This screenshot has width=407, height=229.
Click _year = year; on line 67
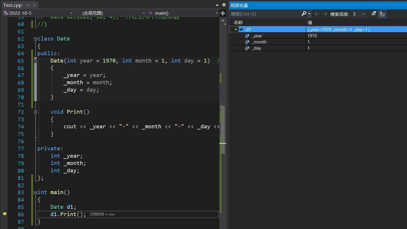pos(84,75)
